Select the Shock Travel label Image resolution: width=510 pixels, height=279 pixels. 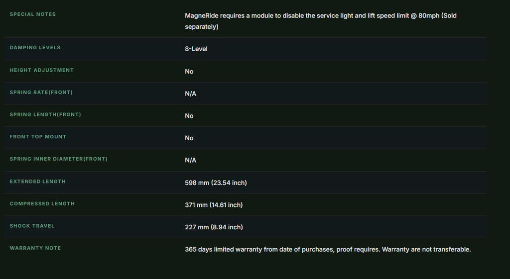32,226
